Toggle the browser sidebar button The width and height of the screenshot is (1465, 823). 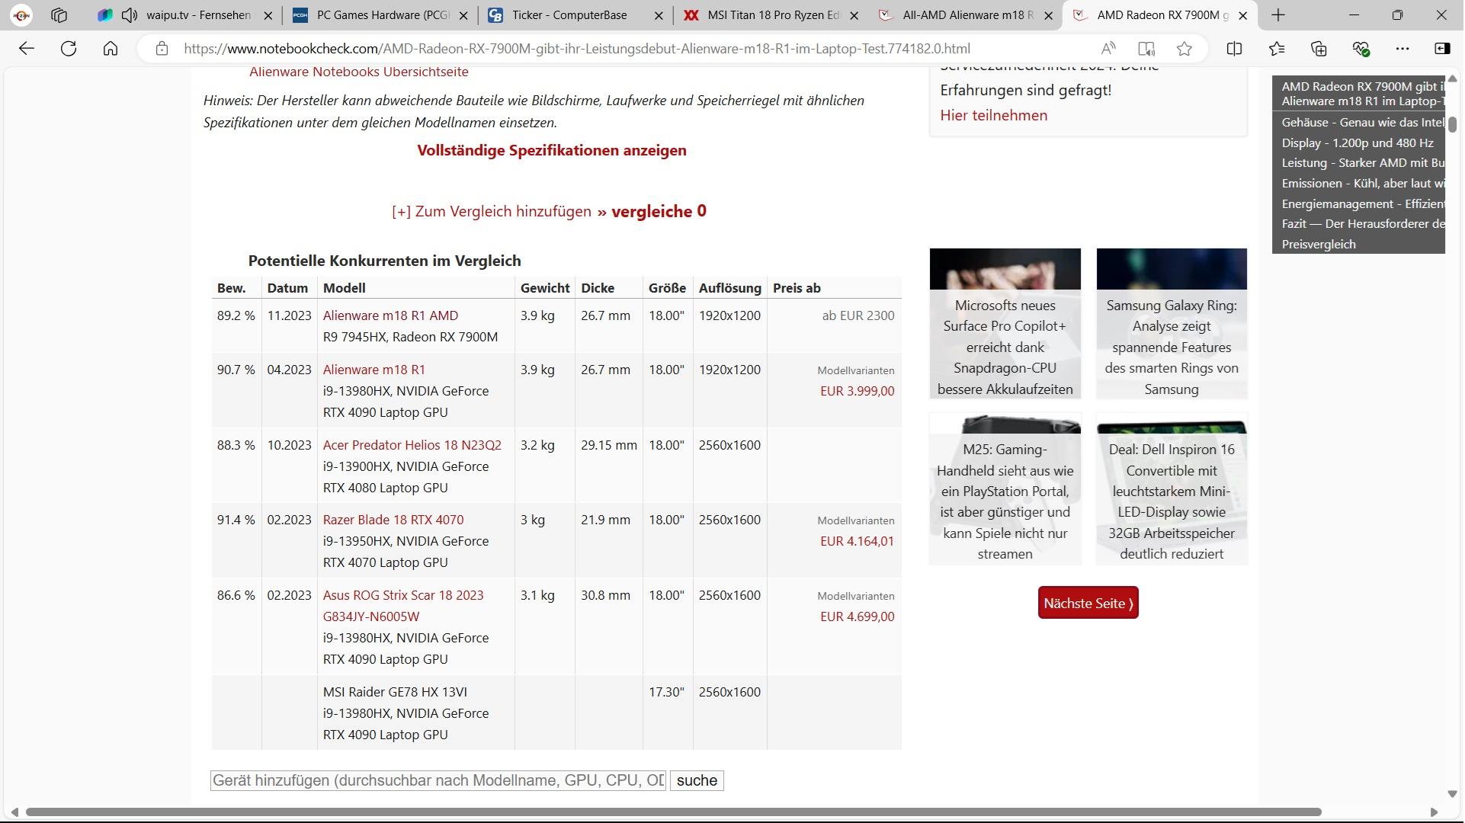point(1442,49)
